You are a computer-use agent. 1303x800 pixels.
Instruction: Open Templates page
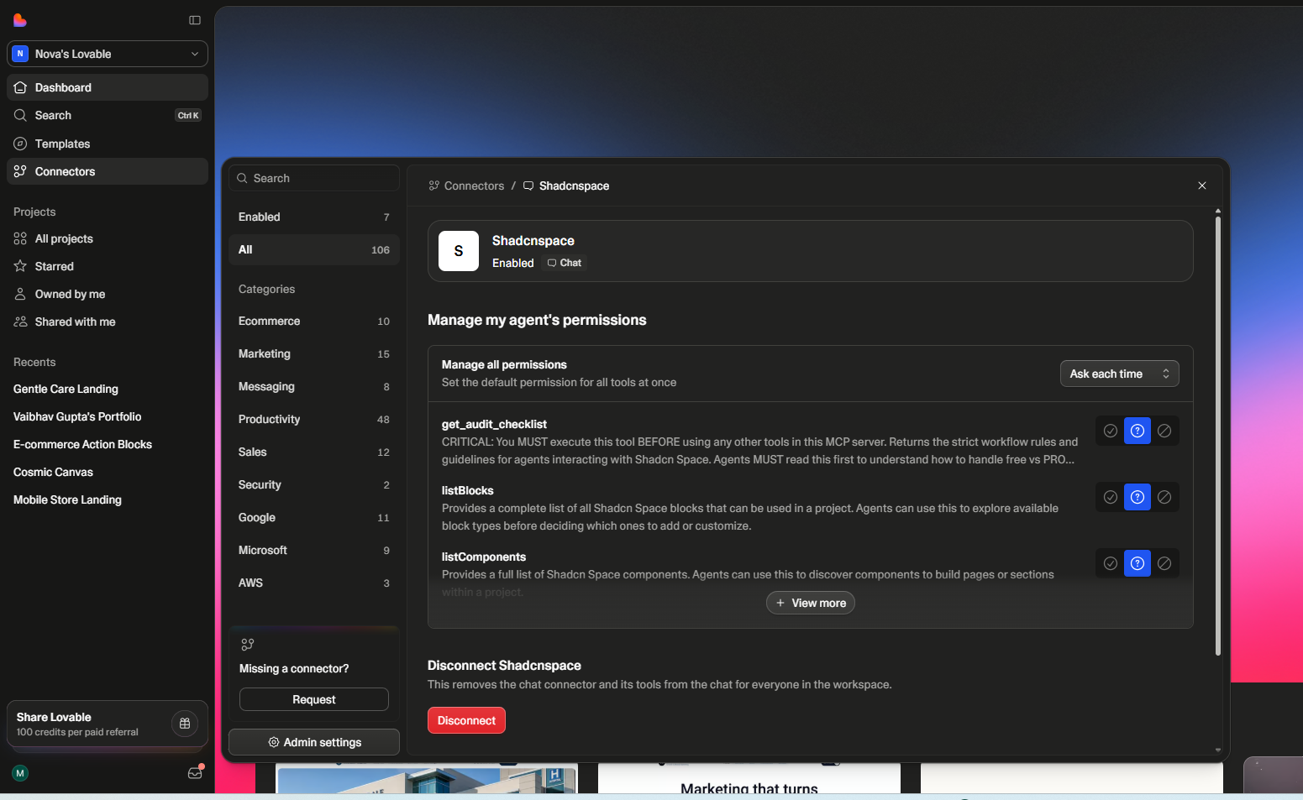point(108,144)
